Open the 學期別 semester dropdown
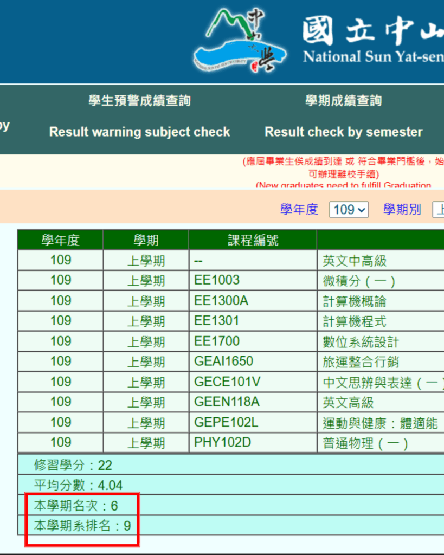Image resolution: width=444 pixels, height=555 pixels. click(438, 210)
